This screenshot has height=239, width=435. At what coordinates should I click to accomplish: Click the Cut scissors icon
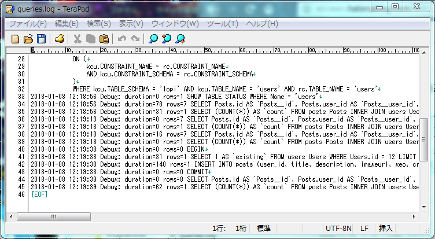[78, 39]
